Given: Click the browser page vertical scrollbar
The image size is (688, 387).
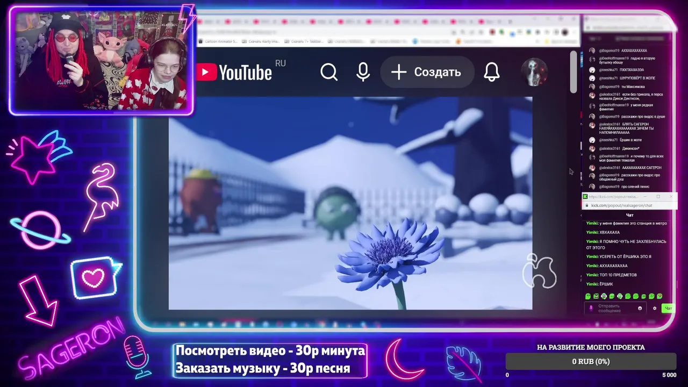Looking at the screenshot, I should click(574, 73).
